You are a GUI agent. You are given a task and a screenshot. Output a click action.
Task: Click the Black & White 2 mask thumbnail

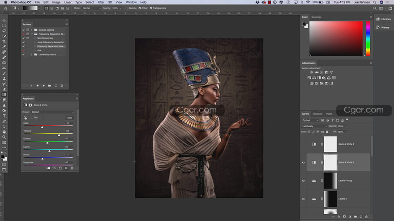(x=330, y=144)
